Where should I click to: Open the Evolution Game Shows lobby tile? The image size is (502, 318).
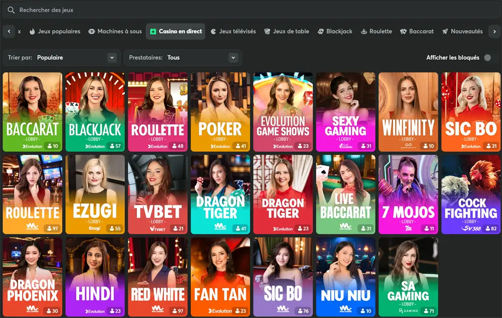coord(283,112)
